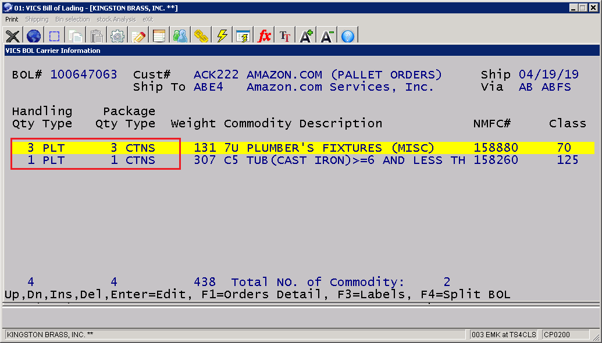Click ship-to code ABE4
Image resolution: width=602 pixels, height=343 pixels.
pos(208,87)
